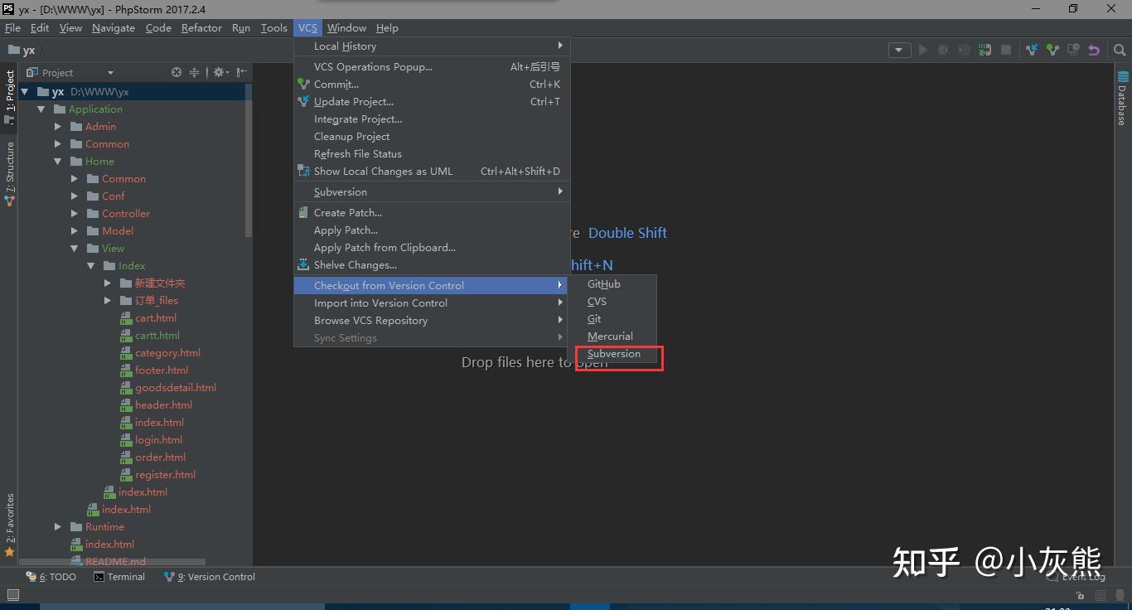
Task: Click the Revert changes purple arrow icon
Action: 1094,50
